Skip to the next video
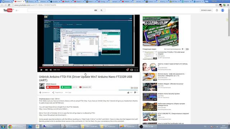 click(x=46, y=70)
